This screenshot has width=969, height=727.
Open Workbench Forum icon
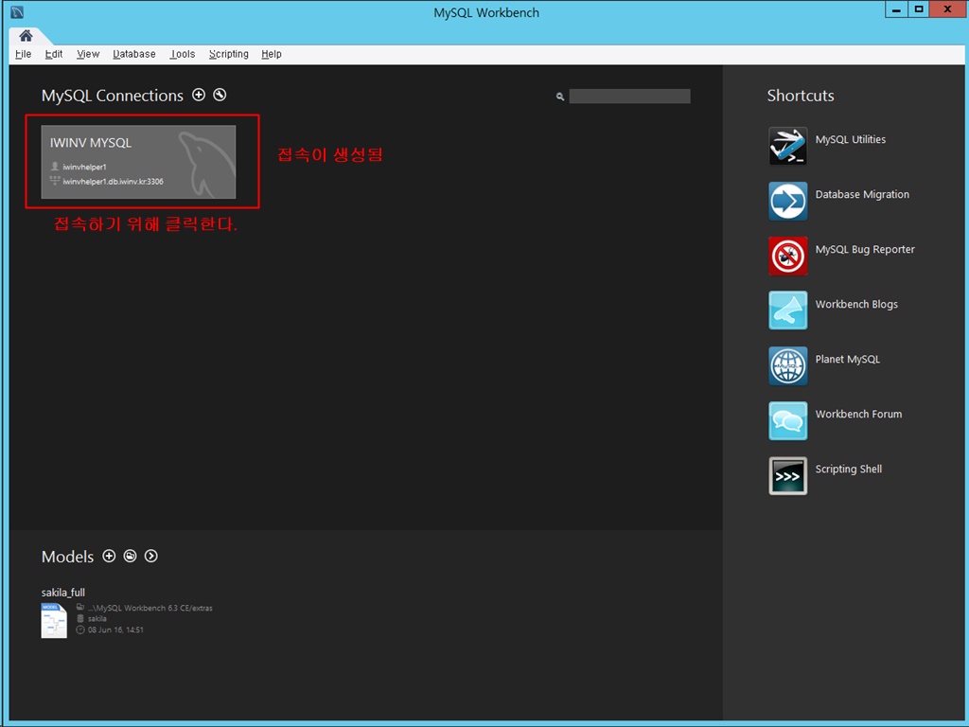[788, 420]
